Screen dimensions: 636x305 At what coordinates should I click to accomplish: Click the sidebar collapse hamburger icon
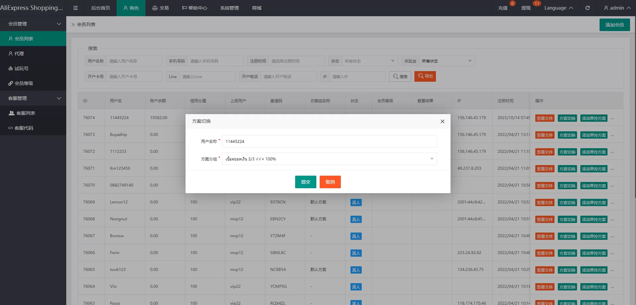tap(76, 8)
